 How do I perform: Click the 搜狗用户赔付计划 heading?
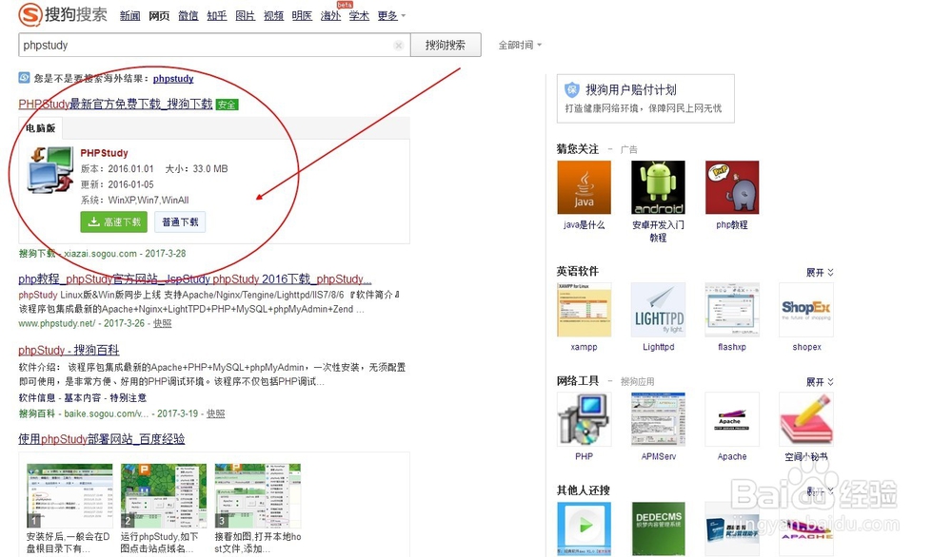(631, 89)
